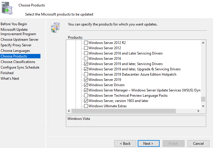Tick the Windows Ultimate Extras checkbox
Image resolution: width=213 pixels, height=148 pixels.
tap(86, 106)
